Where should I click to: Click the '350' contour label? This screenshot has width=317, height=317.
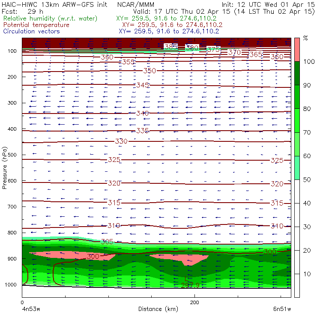pos(150,71)
